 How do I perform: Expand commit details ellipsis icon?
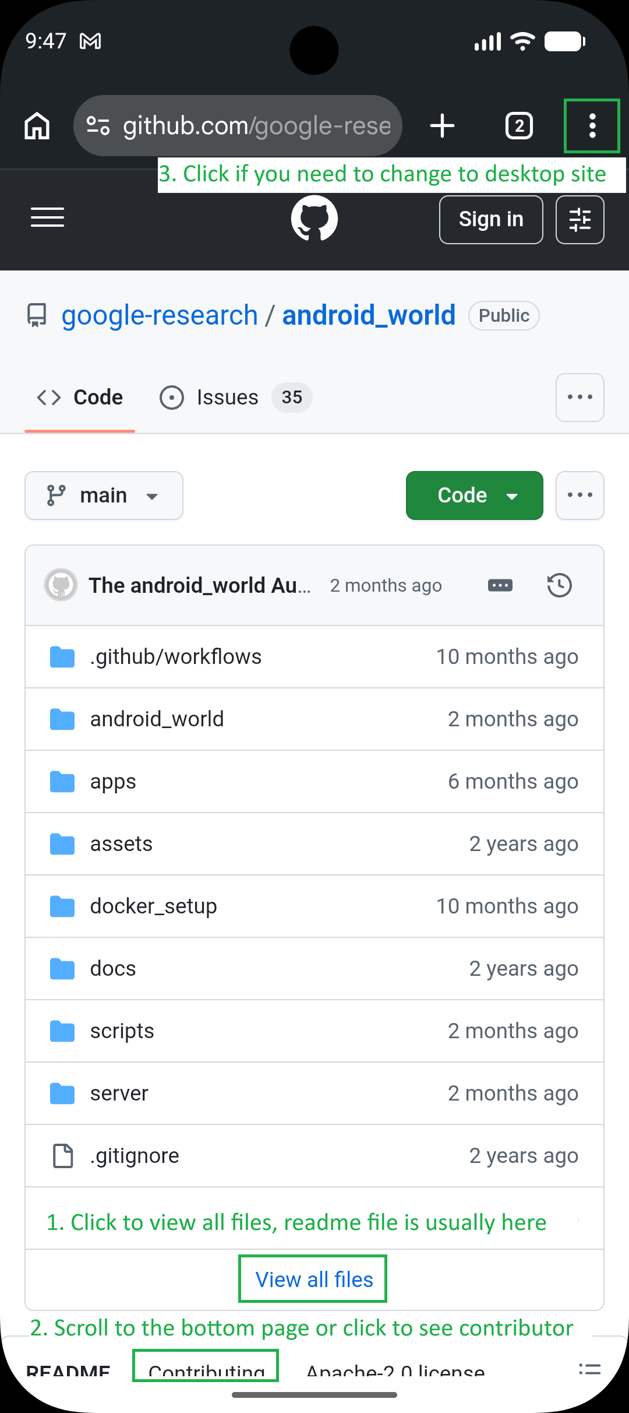[500, 585]
